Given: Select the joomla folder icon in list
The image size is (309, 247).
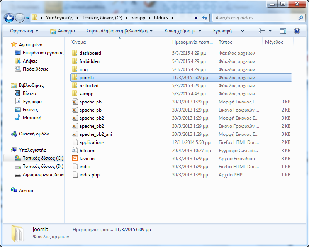Looking at the screenshot, I should [x=75, y=78].
